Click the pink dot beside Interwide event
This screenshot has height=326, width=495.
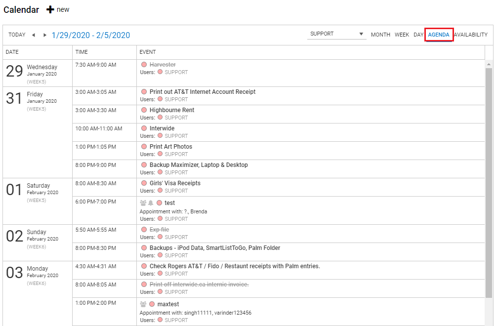(x=144, y=128)
